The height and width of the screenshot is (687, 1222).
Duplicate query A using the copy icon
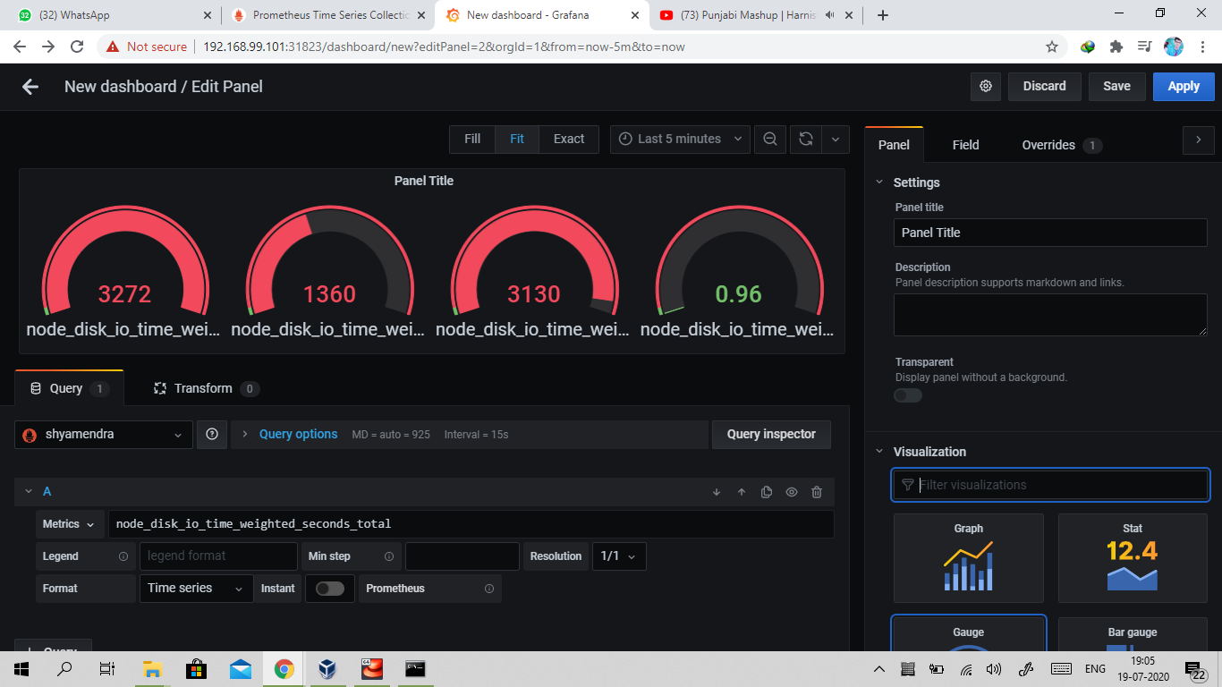[766, 492]
